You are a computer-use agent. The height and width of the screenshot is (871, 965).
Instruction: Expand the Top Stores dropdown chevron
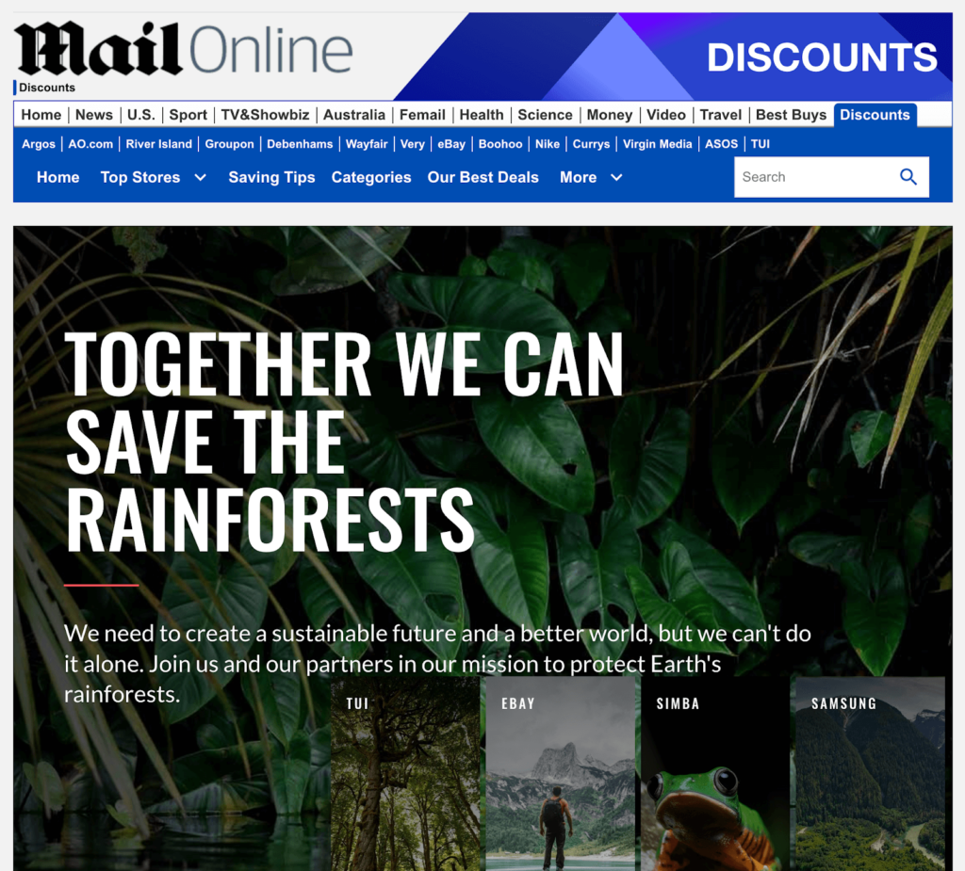click(200, 178)
